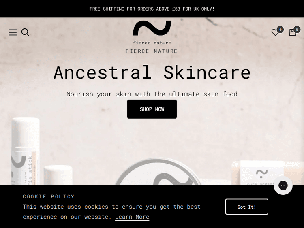Click the uppercase FIERCE NATURE brand text

152,51
